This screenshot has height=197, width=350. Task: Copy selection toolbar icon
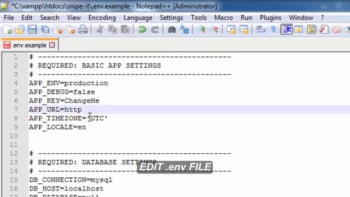pyautogui.click(x=113, y=30)
